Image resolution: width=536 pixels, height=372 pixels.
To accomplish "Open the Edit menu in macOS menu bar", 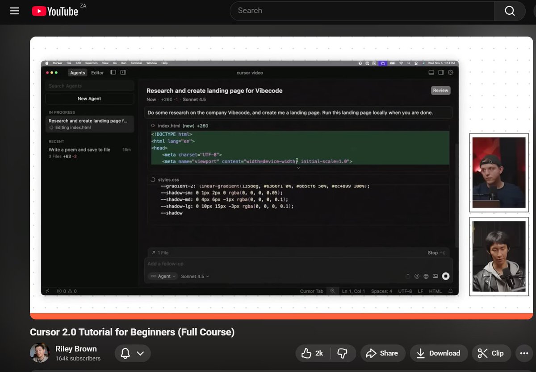I will point(78,63).
